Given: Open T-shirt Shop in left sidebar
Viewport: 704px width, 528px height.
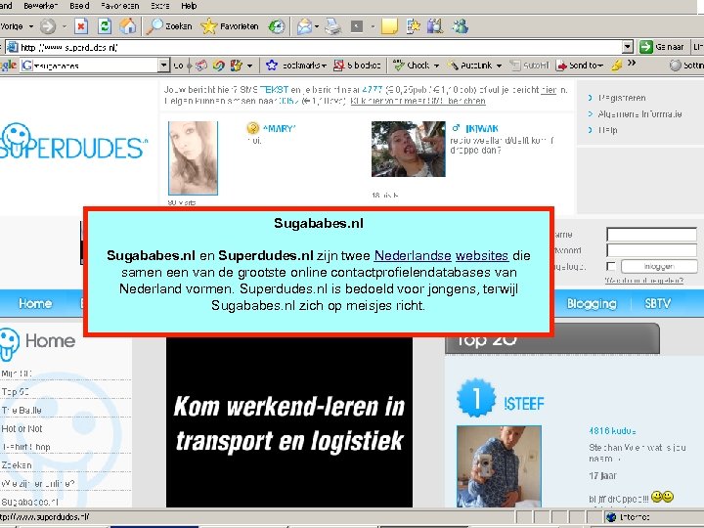Looking at the screenshot, I should (x=25, y=447).
